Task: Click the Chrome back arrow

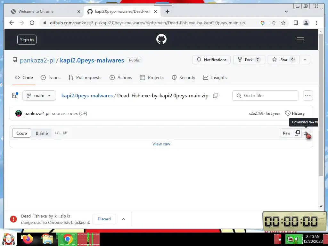Action: click(12, 23)
